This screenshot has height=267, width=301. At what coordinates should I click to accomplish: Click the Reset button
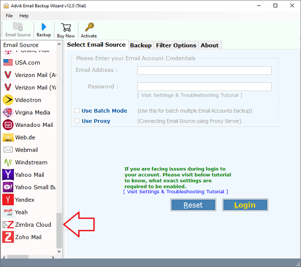[193, 205]
